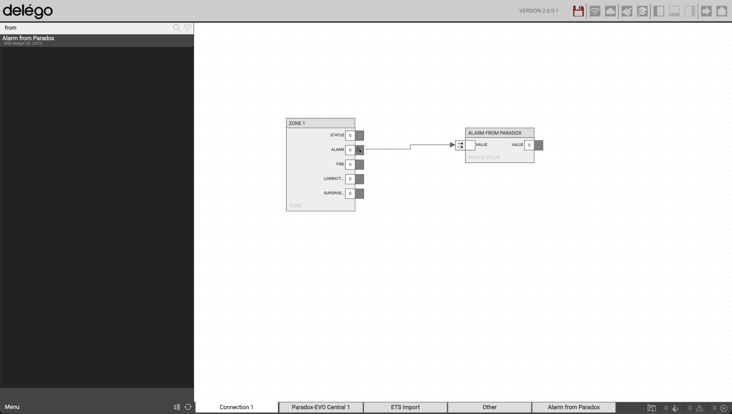The image size is (732, 414).
Task: Click the refresh icon beside Menu
Action: pyautogui.click(x=188, y=407)
